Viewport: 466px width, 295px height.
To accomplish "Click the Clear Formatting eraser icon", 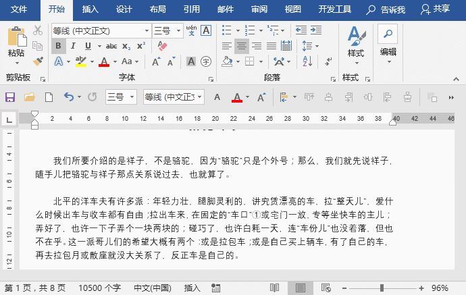I will pyautogui.click(x=162, y=46).
